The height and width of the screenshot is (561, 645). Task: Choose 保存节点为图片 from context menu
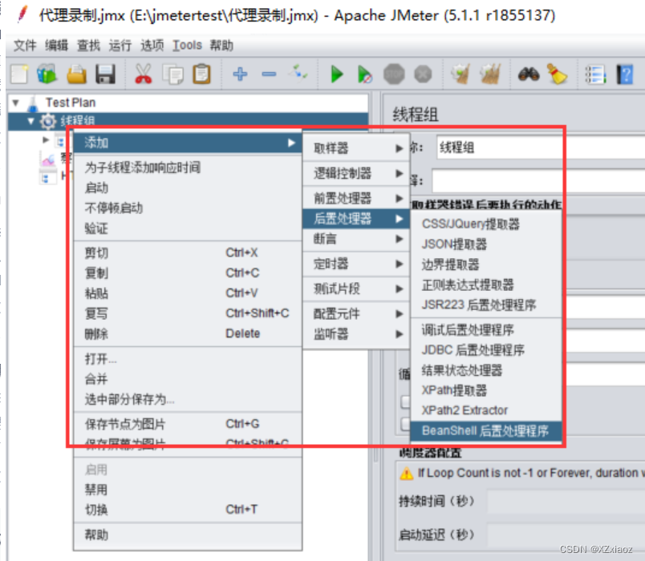[188, 424]
